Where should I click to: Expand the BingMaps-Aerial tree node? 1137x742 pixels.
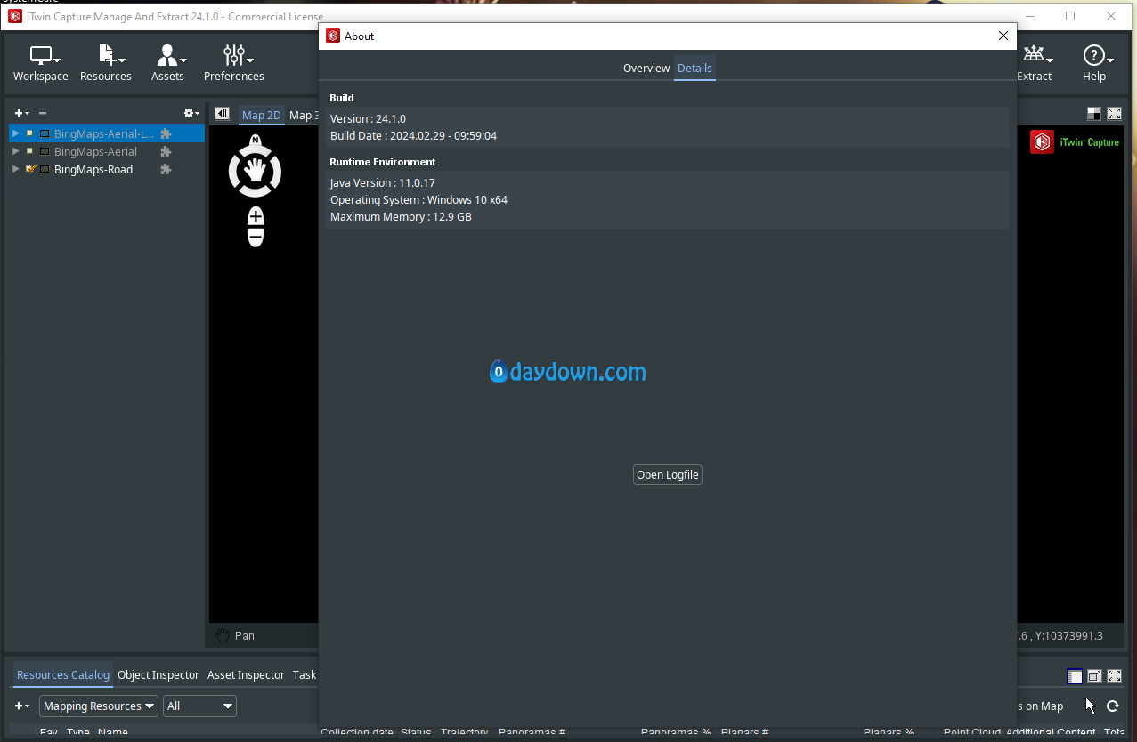[15, 151]
